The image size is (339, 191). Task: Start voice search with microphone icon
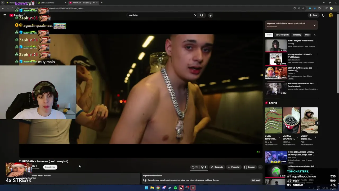tap(211, 15)
